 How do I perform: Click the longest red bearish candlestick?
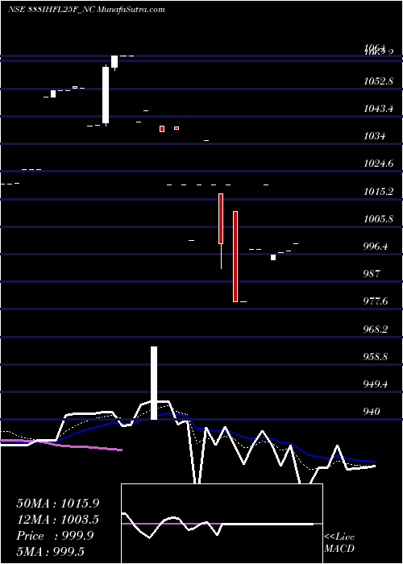(x=235, y=256)
